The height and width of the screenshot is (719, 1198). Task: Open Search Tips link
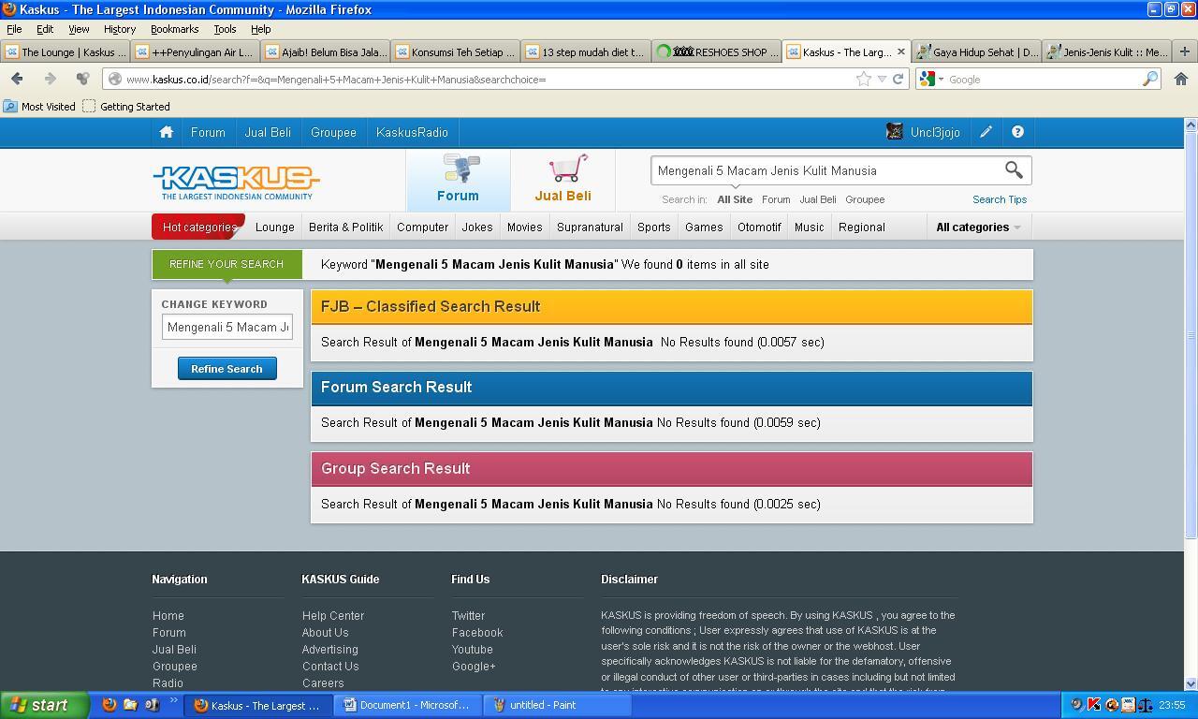coord(1000,199)
